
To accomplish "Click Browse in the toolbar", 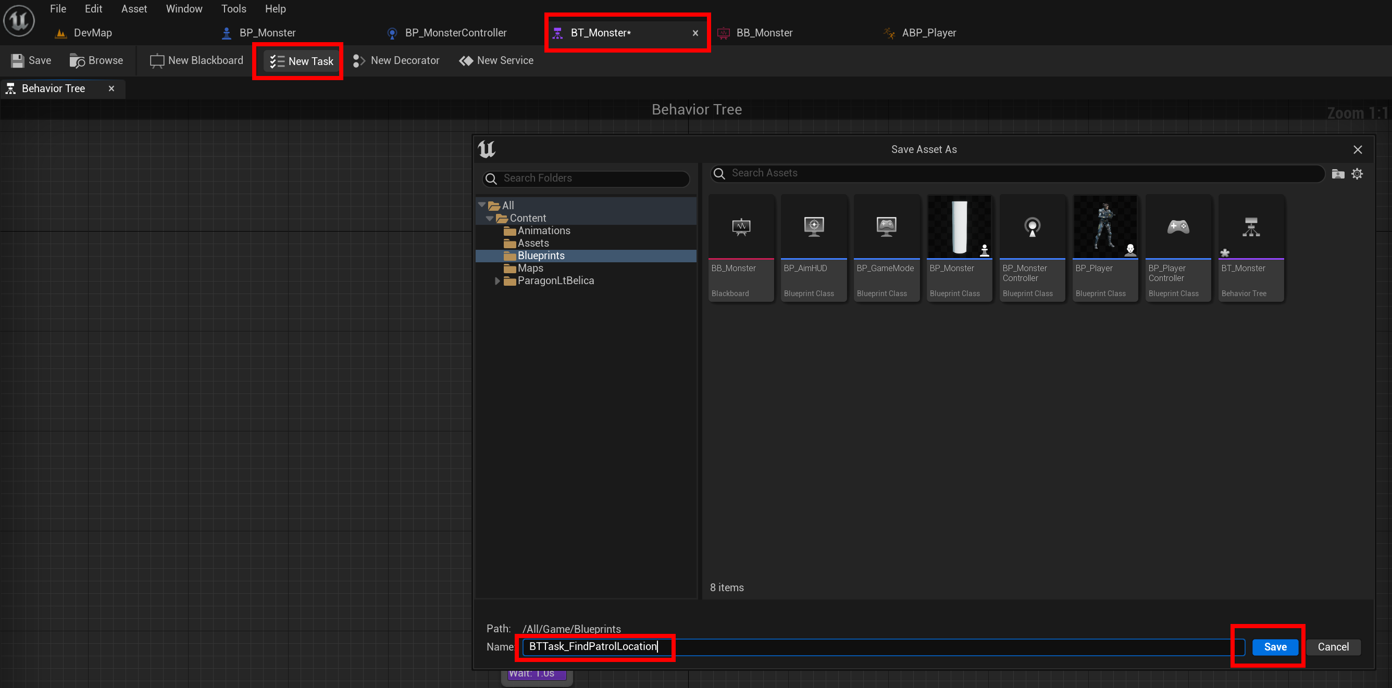I will pos(96,60).
